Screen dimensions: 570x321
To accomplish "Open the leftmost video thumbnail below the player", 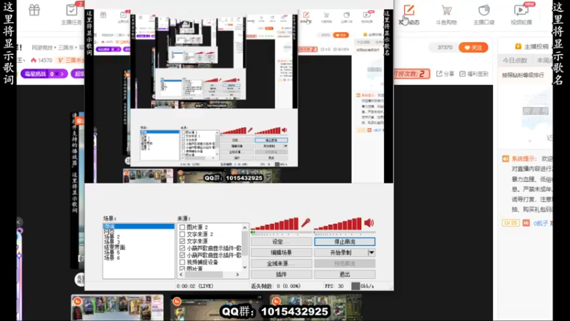I will click(x=117, y=308).
